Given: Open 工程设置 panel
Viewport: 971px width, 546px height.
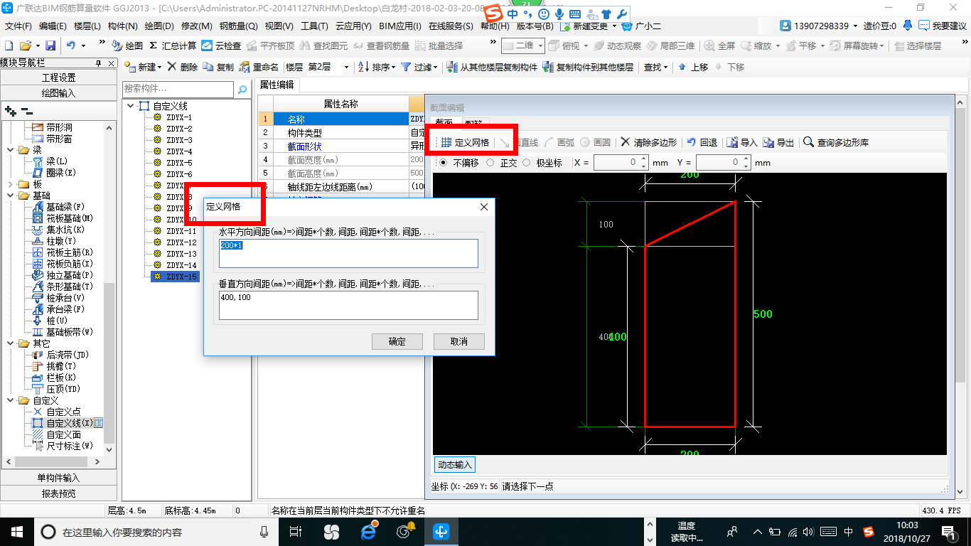Looking at the screenshot, I should pos(58,77).
